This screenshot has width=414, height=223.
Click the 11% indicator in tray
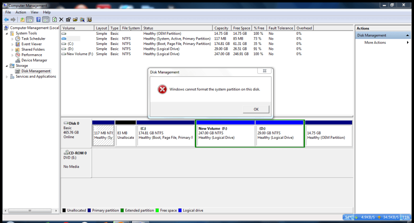tap(406, 217)
